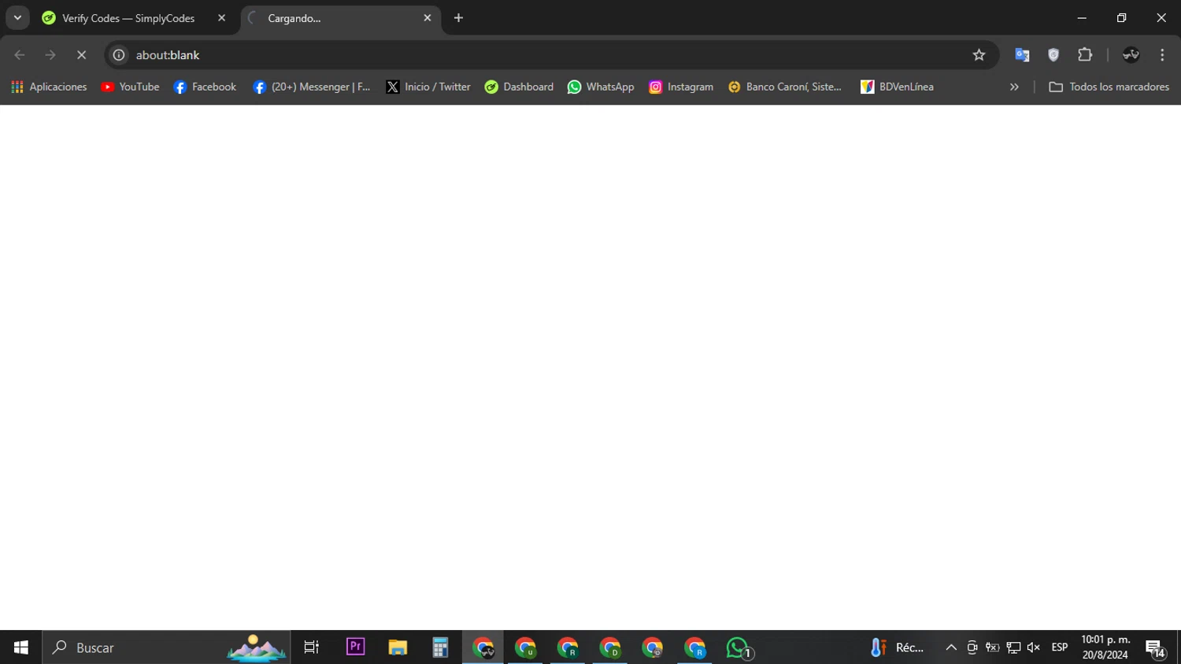Open the Calculator app on taskbar
1181x664 pixels.
(x=440, y=647)
